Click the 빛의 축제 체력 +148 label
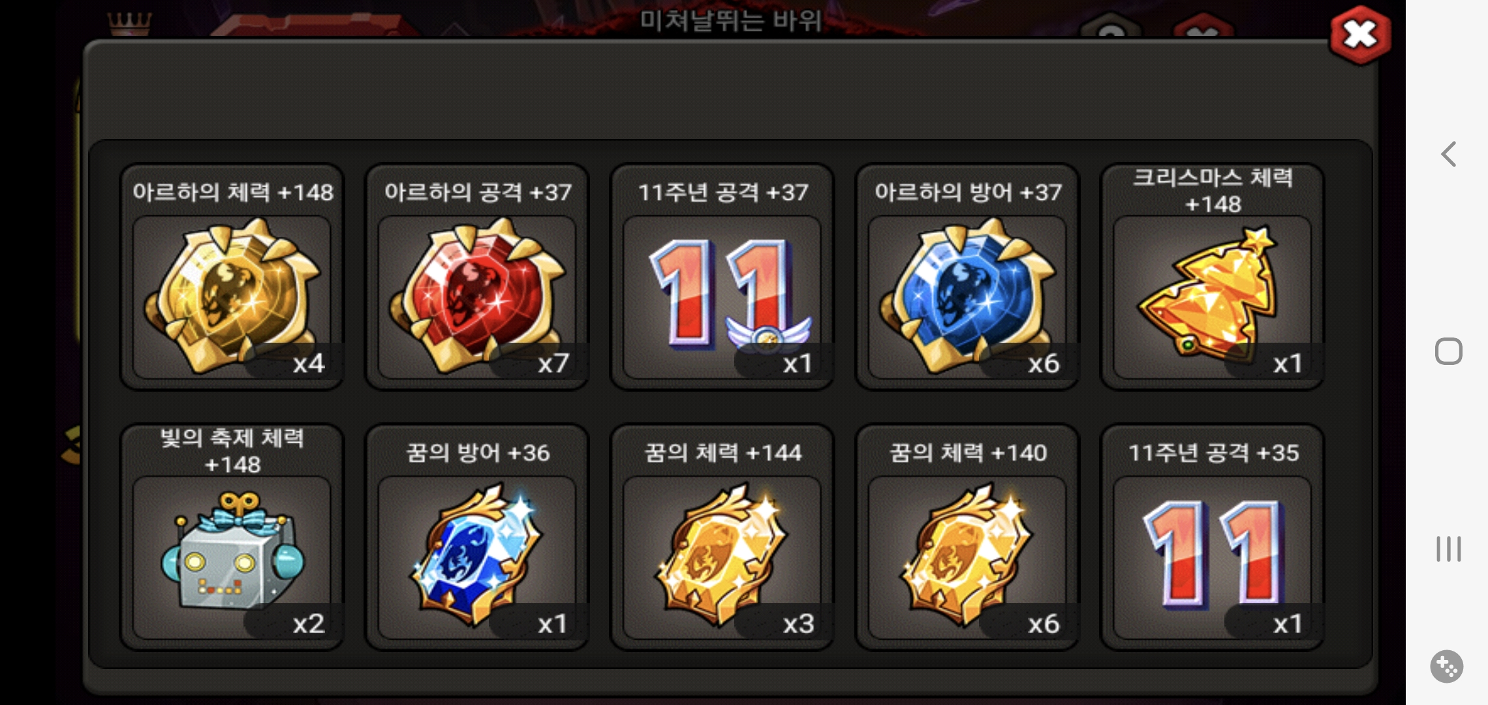This screenshot has width=1488, height=705. [232, 451]
